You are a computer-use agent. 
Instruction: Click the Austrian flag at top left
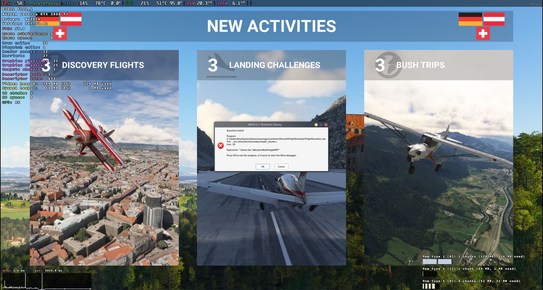click(x=71, y=19)
